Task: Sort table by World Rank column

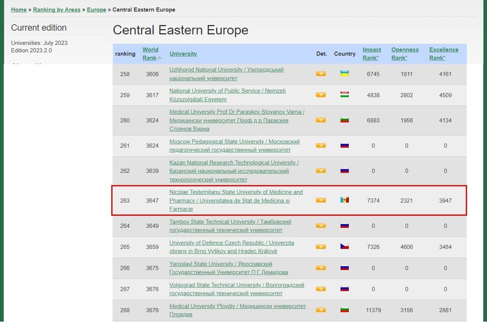Action: point(150,54)
